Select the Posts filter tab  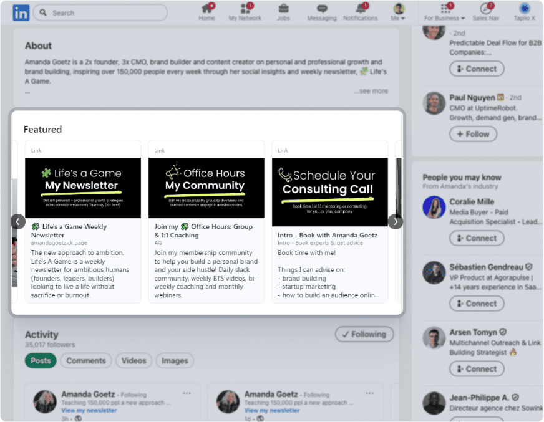coord(41,361)
